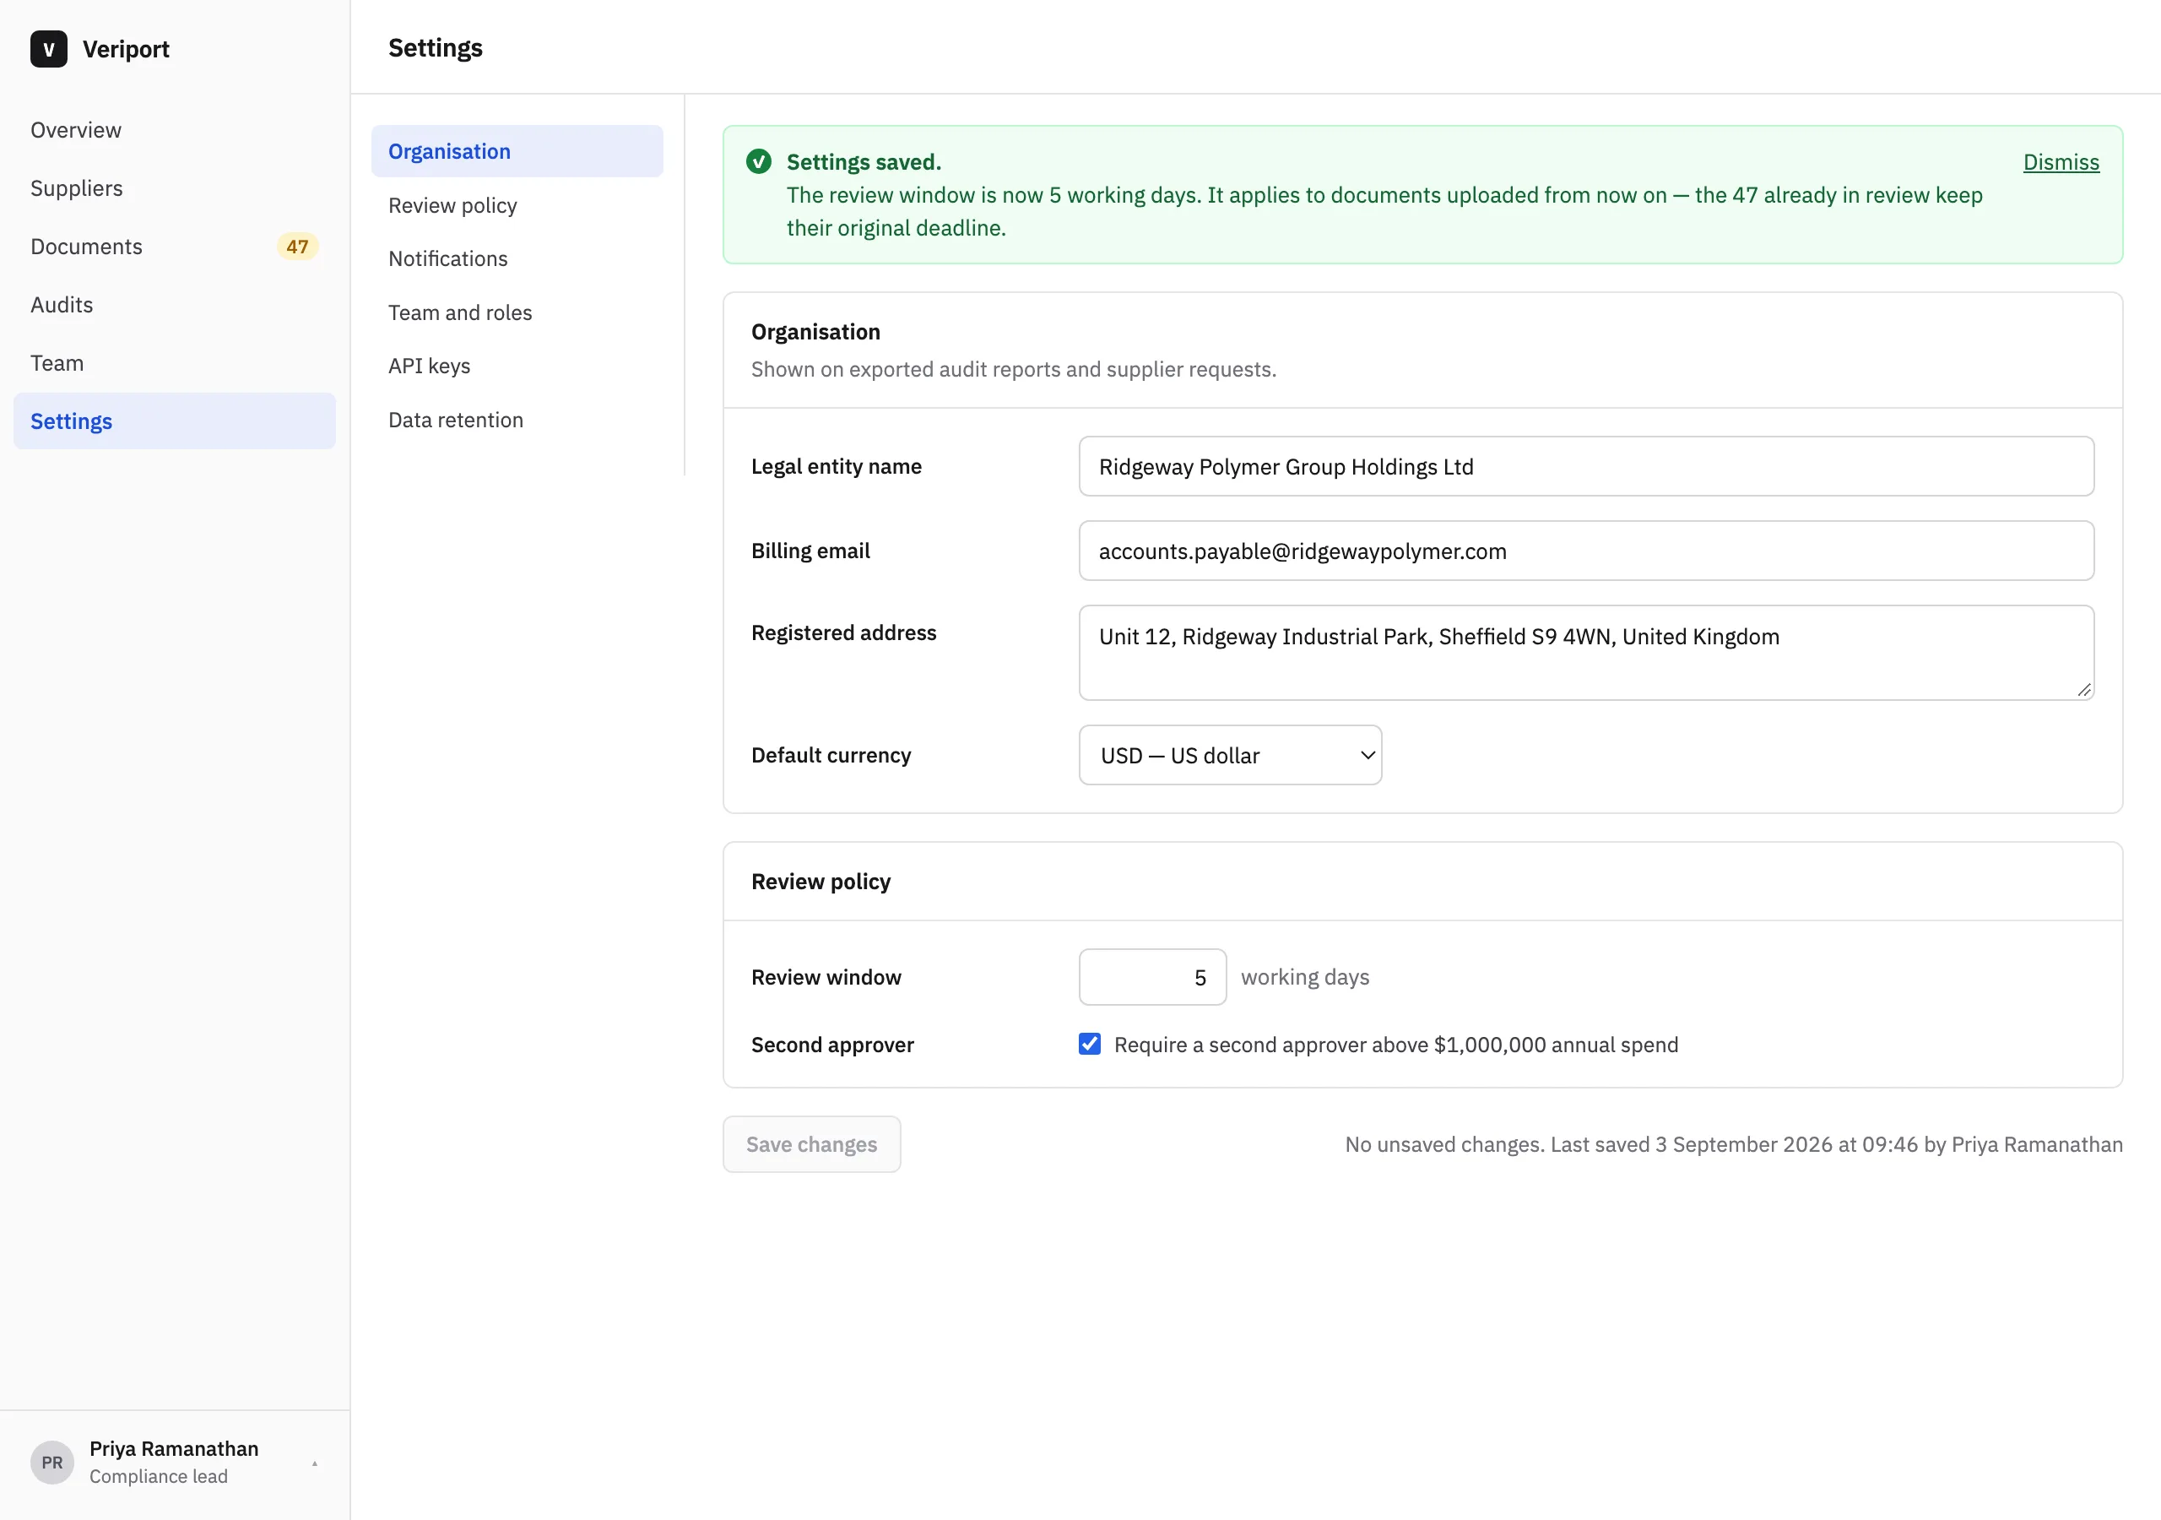Open Notifications settings
Screen dimensions: 2161x1520
pos(517,259)
